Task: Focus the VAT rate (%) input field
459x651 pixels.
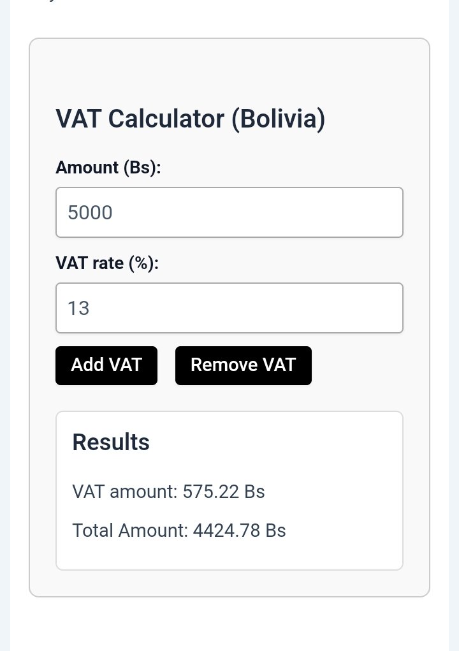Action: 229,308
